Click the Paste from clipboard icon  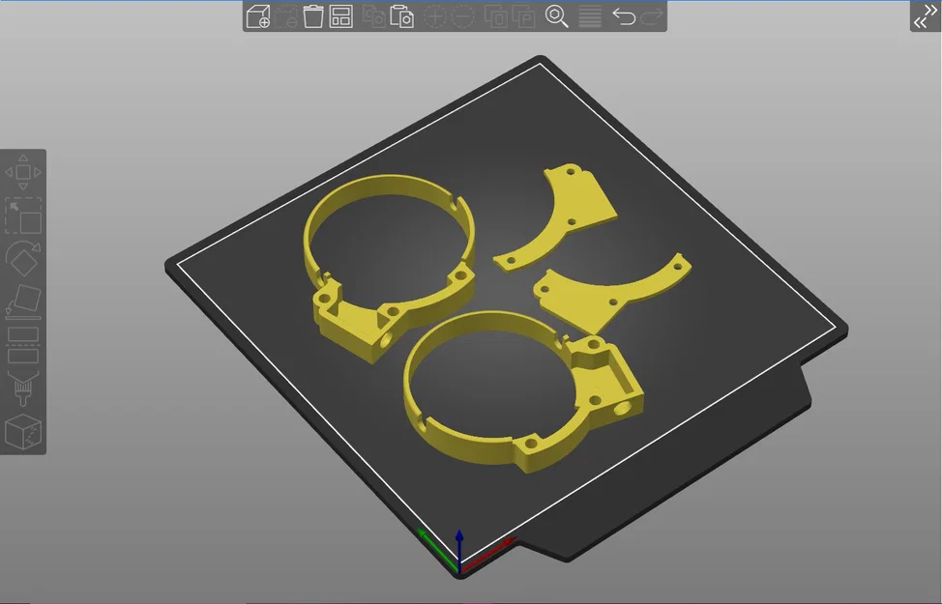[x=401, y=16]
